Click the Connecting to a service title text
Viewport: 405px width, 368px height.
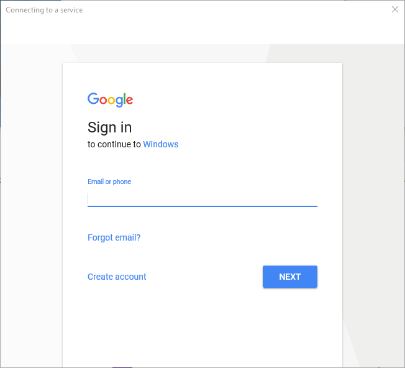point(44,10)
